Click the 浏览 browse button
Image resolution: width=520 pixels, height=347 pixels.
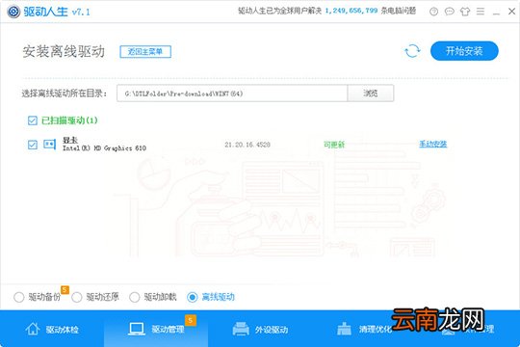coord(371,93)
